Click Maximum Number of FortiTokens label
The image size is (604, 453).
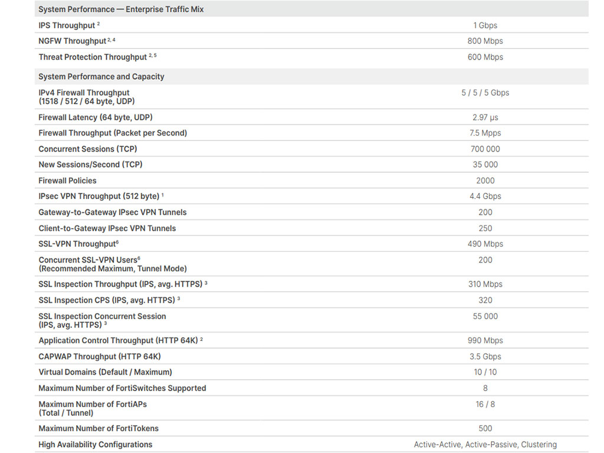pyautogui.click(x=99, y=428)
